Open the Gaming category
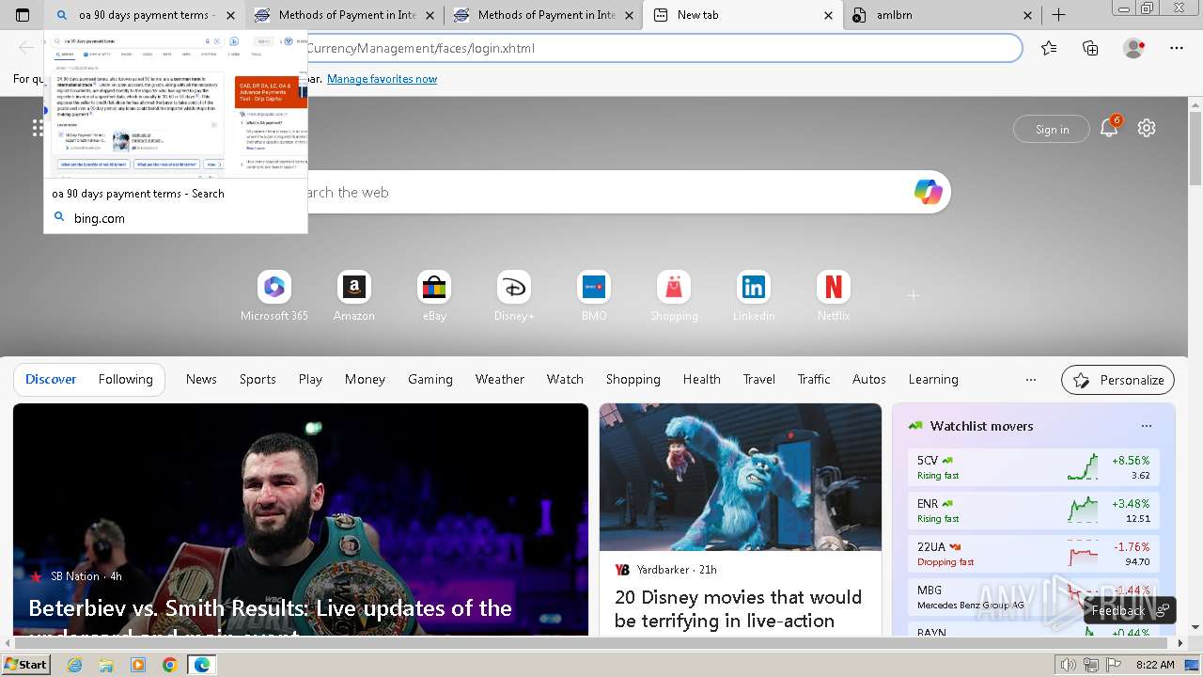The height and width of the screenshot is (677, 1203). 430,379
